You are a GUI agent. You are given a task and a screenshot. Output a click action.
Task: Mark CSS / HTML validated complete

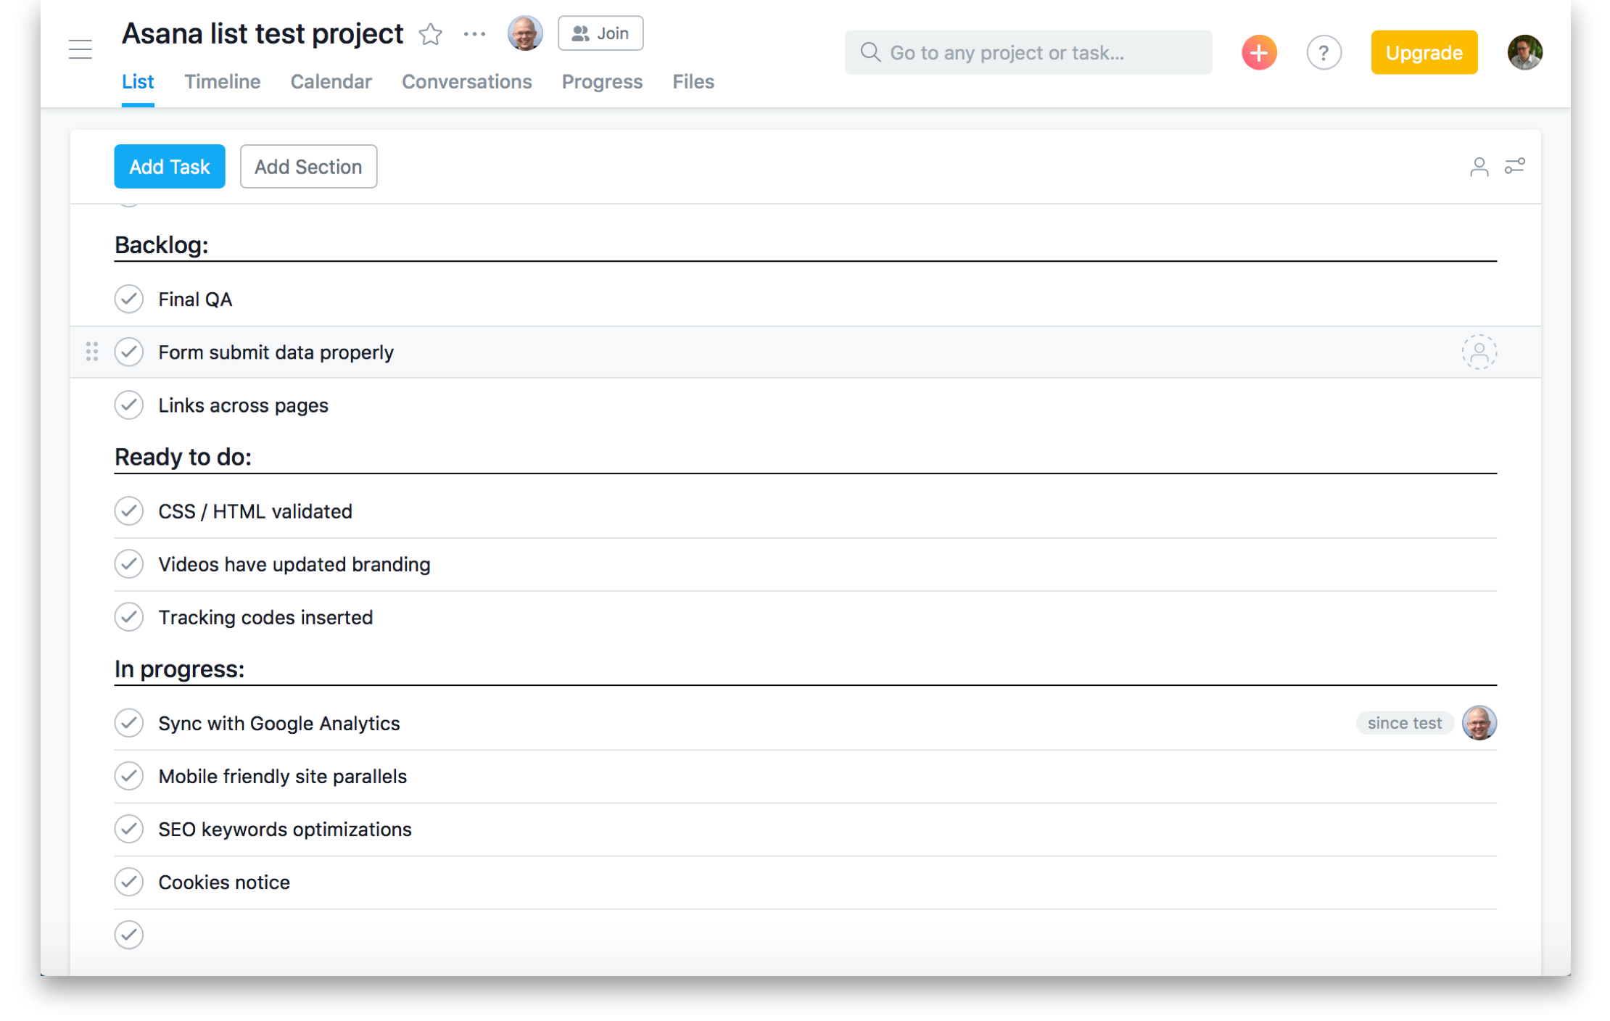(129, 511)
